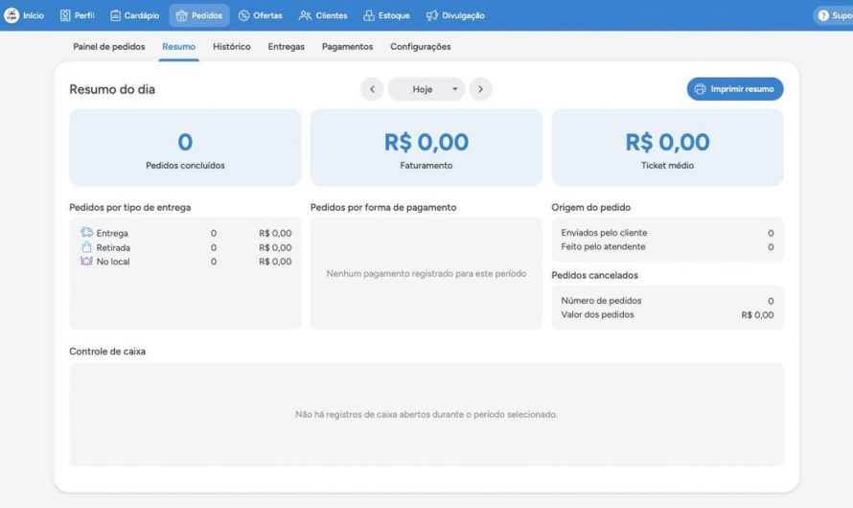Click Feito pelo atendente row
Screen dimensions: 853x508
click(x=667, y=247)
